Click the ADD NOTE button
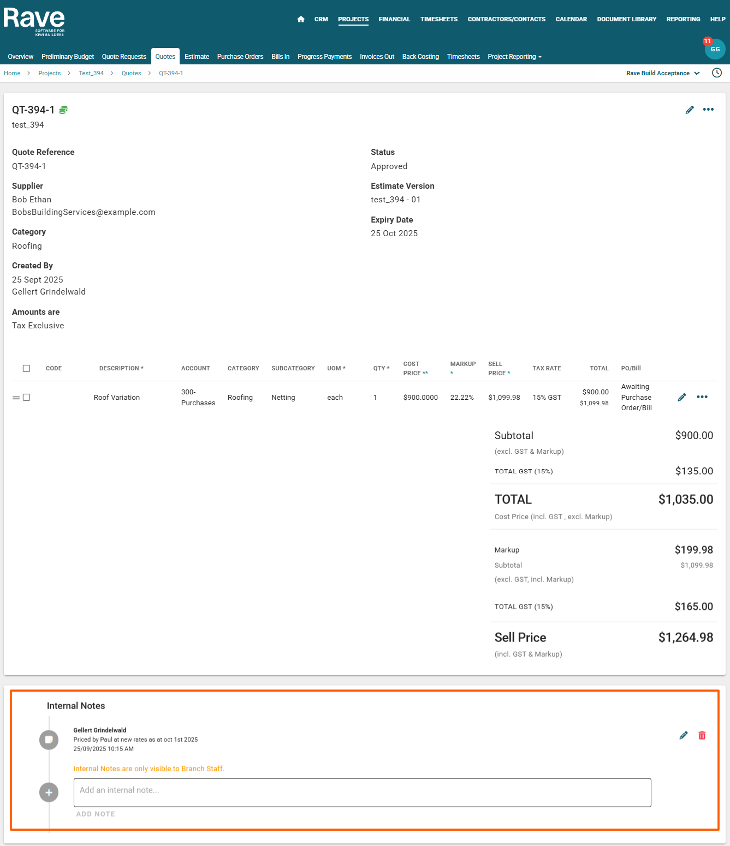This screenshot has height=846, width=730. point(96,814)
